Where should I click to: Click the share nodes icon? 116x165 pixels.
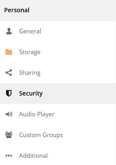coord(9,73)
